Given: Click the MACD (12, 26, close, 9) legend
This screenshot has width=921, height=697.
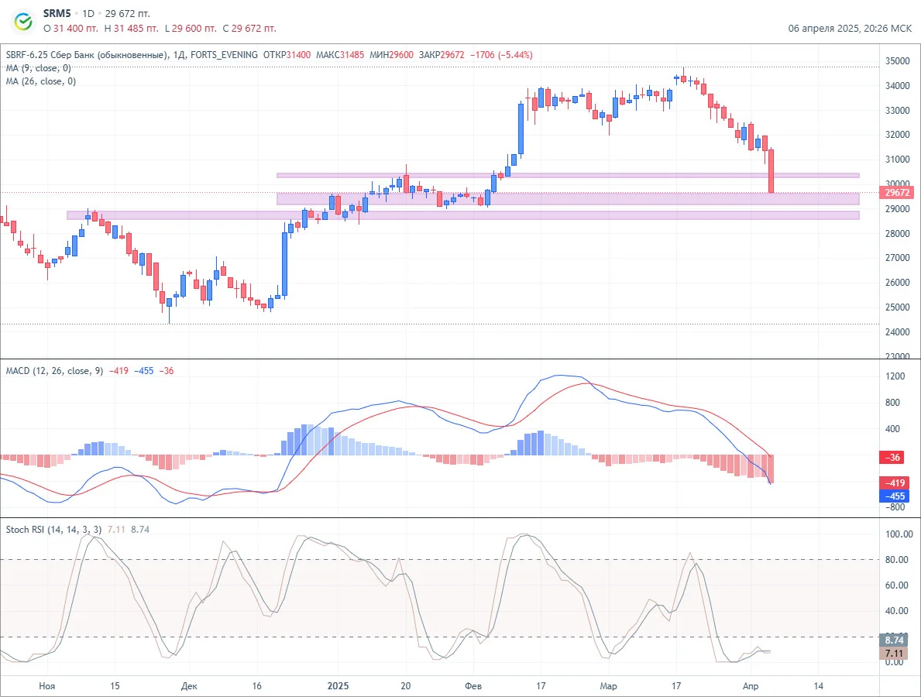Looking at the screenshot, I should click(x=54, y=370).
